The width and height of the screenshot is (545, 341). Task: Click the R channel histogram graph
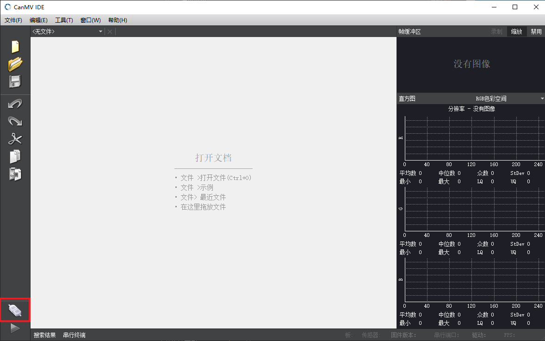tap(475, 138)
